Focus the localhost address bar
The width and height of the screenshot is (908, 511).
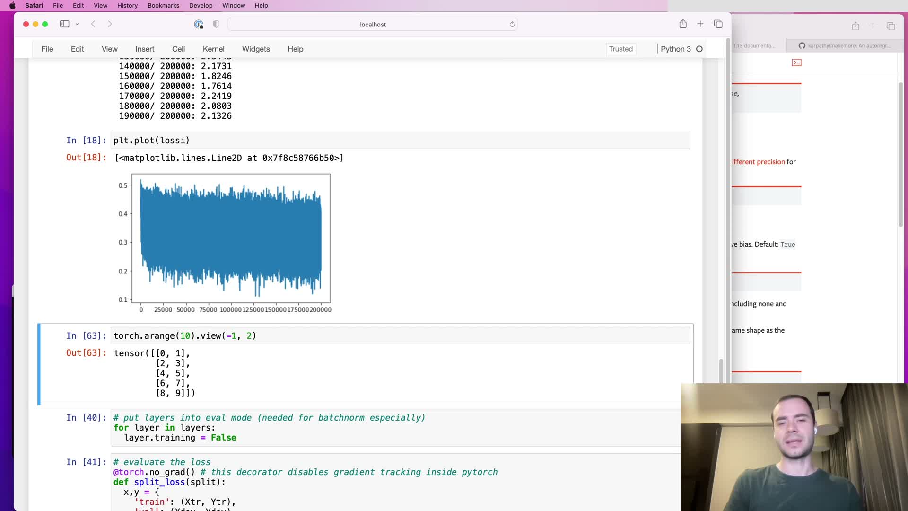[x=373, y=25]
